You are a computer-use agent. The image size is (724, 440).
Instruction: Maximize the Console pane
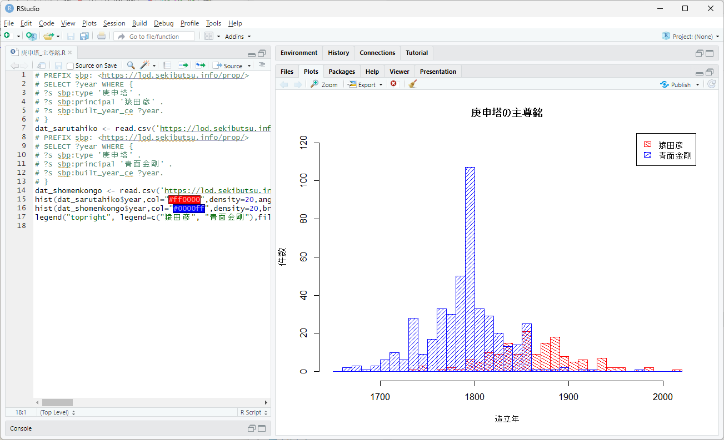tap(262, 428)
